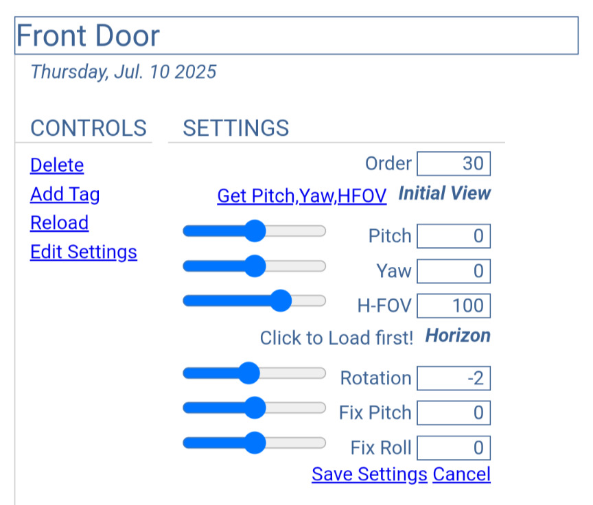The image size is (593, 505).
Task: Focus the Yaw value field
Action: point(454,271)
